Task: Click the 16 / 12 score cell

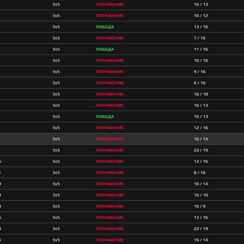Action: tap(201, 15)
